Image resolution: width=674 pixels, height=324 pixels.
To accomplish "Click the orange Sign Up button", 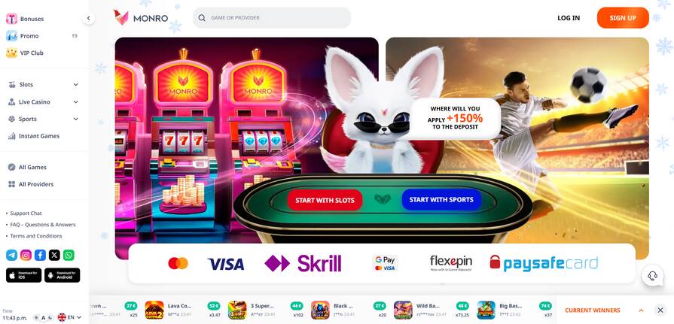I will click(623, 17).
